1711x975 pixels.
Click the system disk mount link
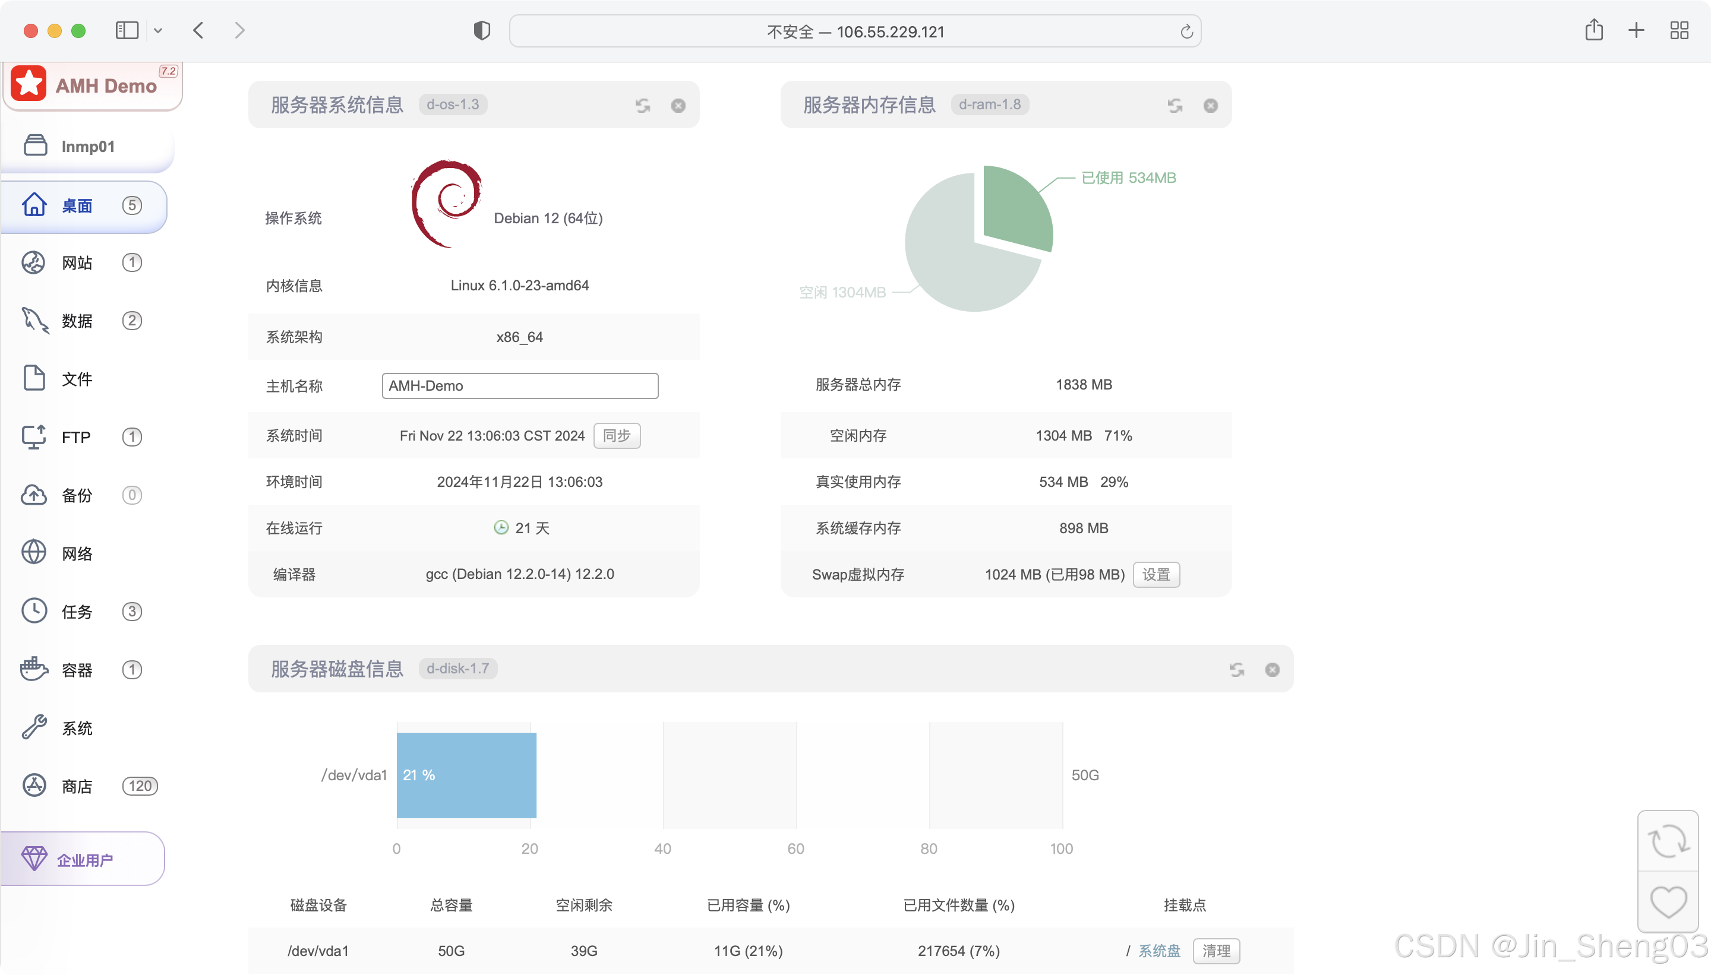tap(1159, 951)
